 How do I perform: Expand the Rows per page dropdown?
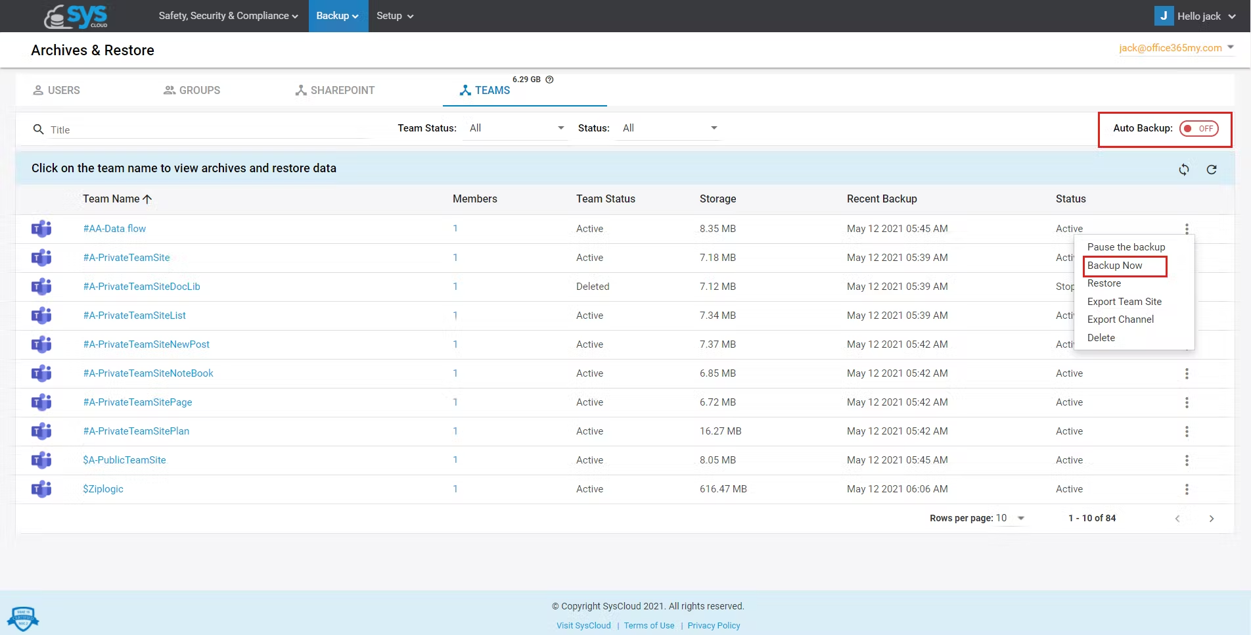(x=1011, y=518)
